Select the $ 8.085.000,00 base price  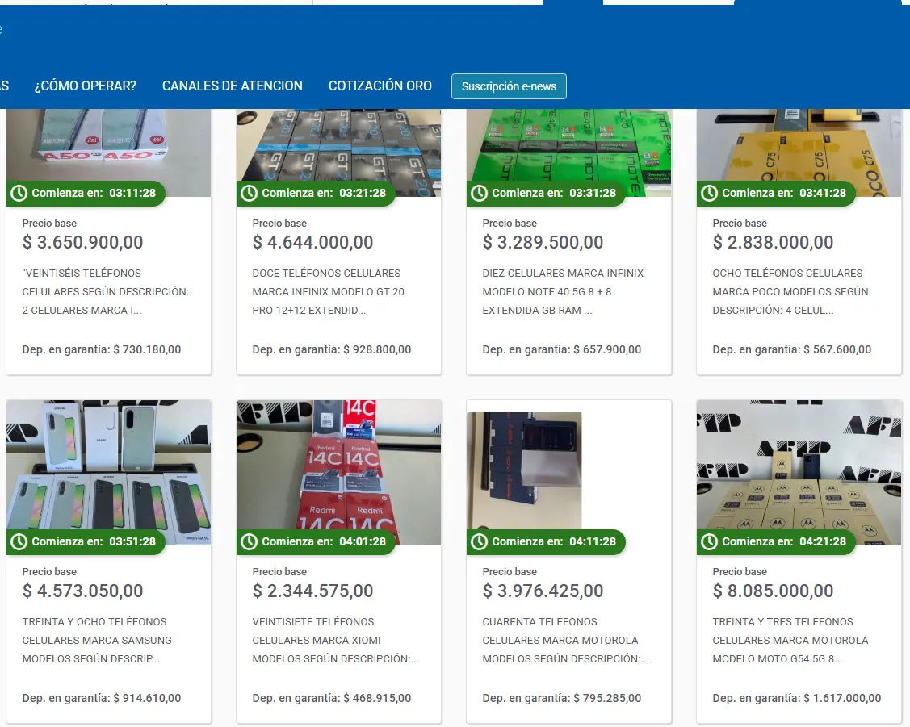773,591
